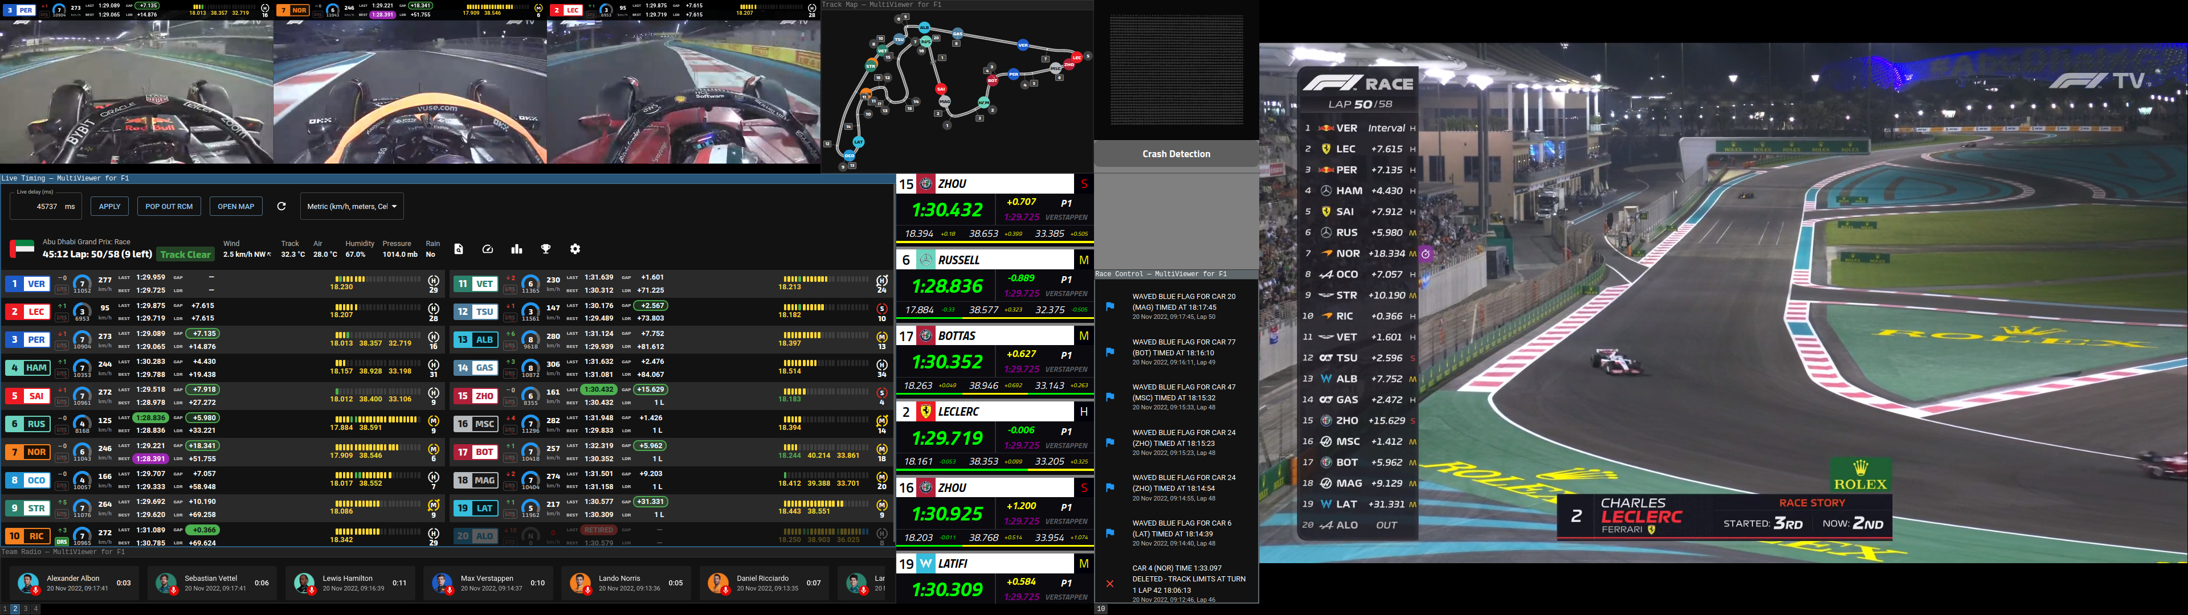The height and width of the screenshot is (615, 2188).
Task: Open the speedometer gauge view
Action: [x=488, y=249]
